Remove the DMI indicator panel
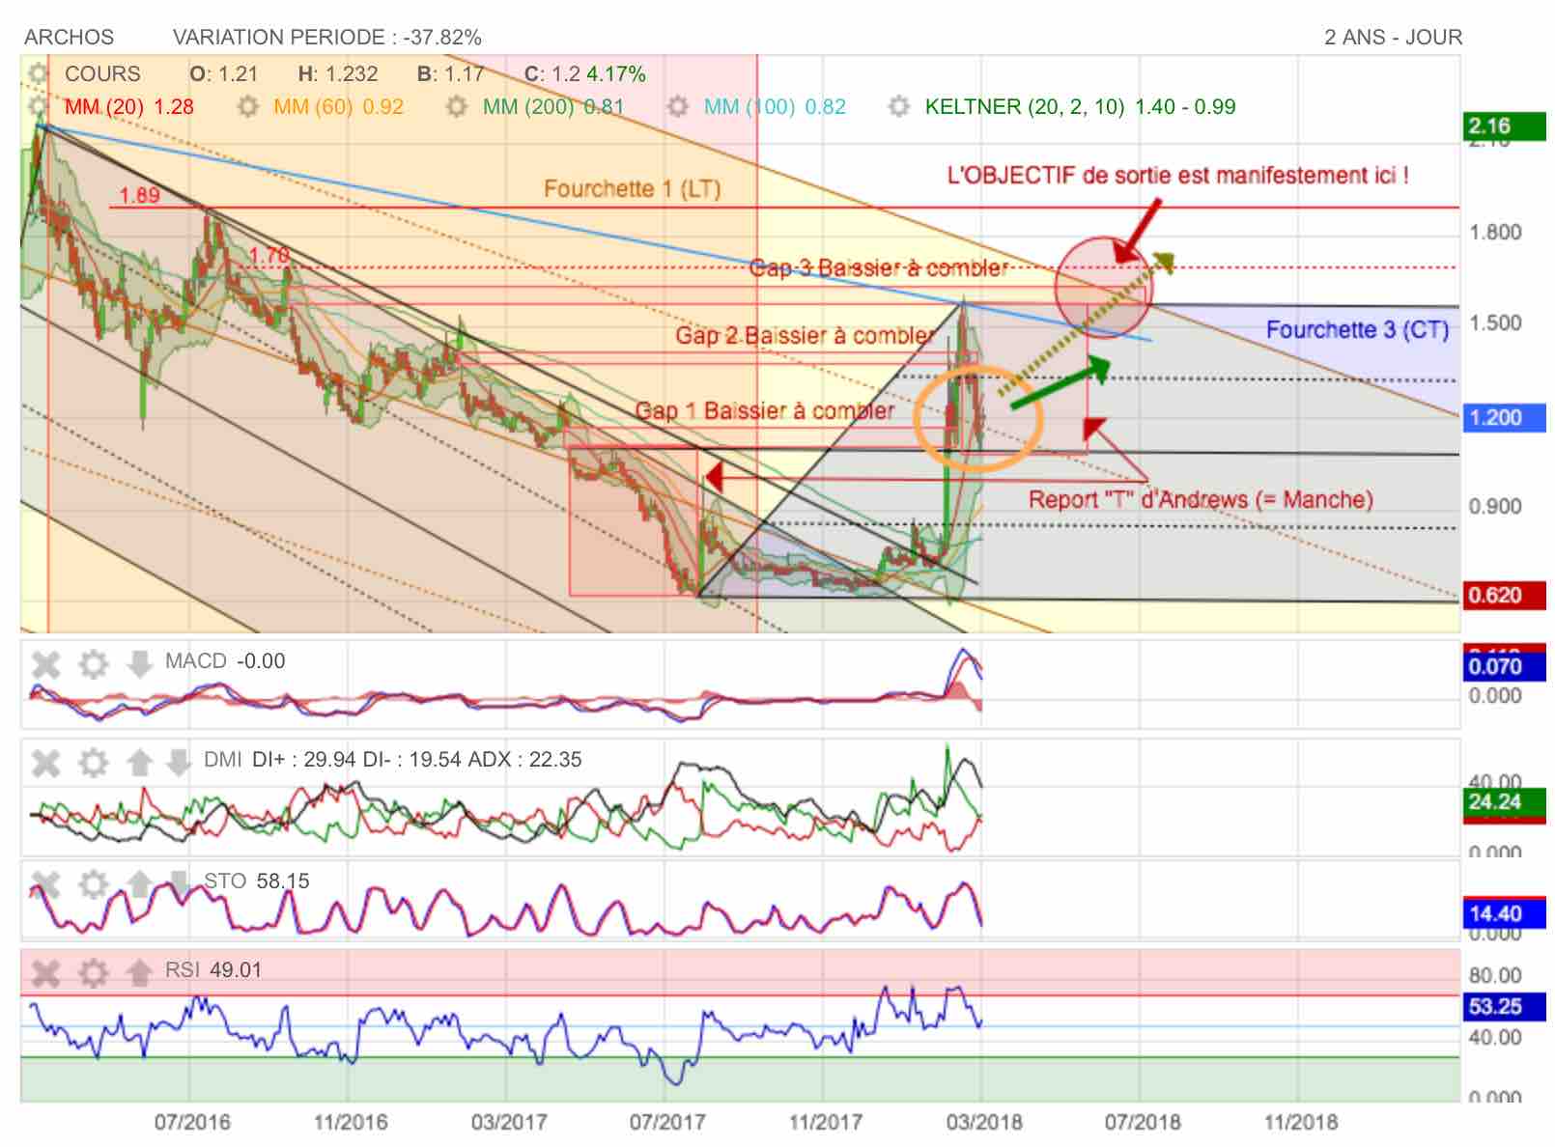Viewport: 1555px width, 1147px height. click(45, 763)
